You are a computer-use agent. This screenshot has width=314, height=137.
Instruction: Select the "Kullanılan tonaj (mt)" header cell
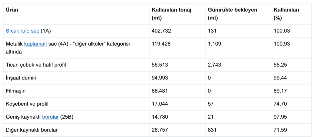pyautogui.click(x=171, y=14)
